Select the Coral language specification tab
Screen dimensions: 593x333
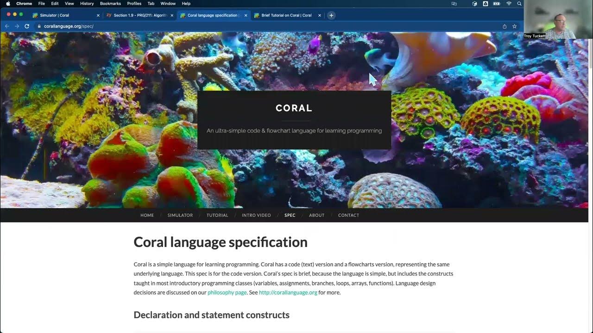coord(213,15)
